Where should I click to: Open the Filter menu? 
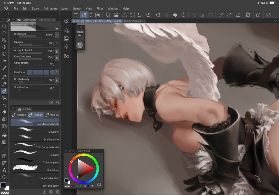pos(100,8)
